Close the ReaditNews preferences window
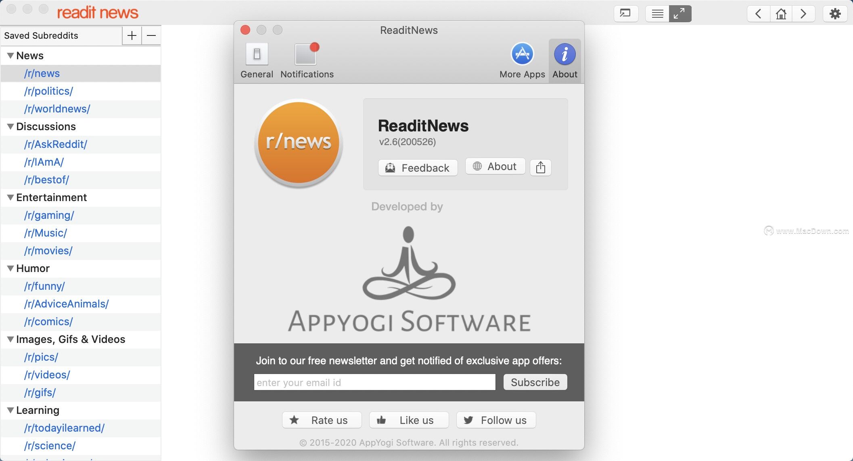 (x=245, y=30)
